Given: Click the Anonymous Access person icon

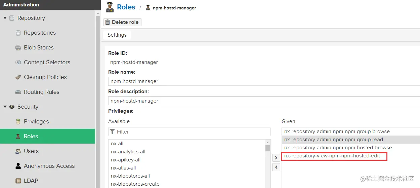Looking at the screenshot, I should (x=18, y=166).
